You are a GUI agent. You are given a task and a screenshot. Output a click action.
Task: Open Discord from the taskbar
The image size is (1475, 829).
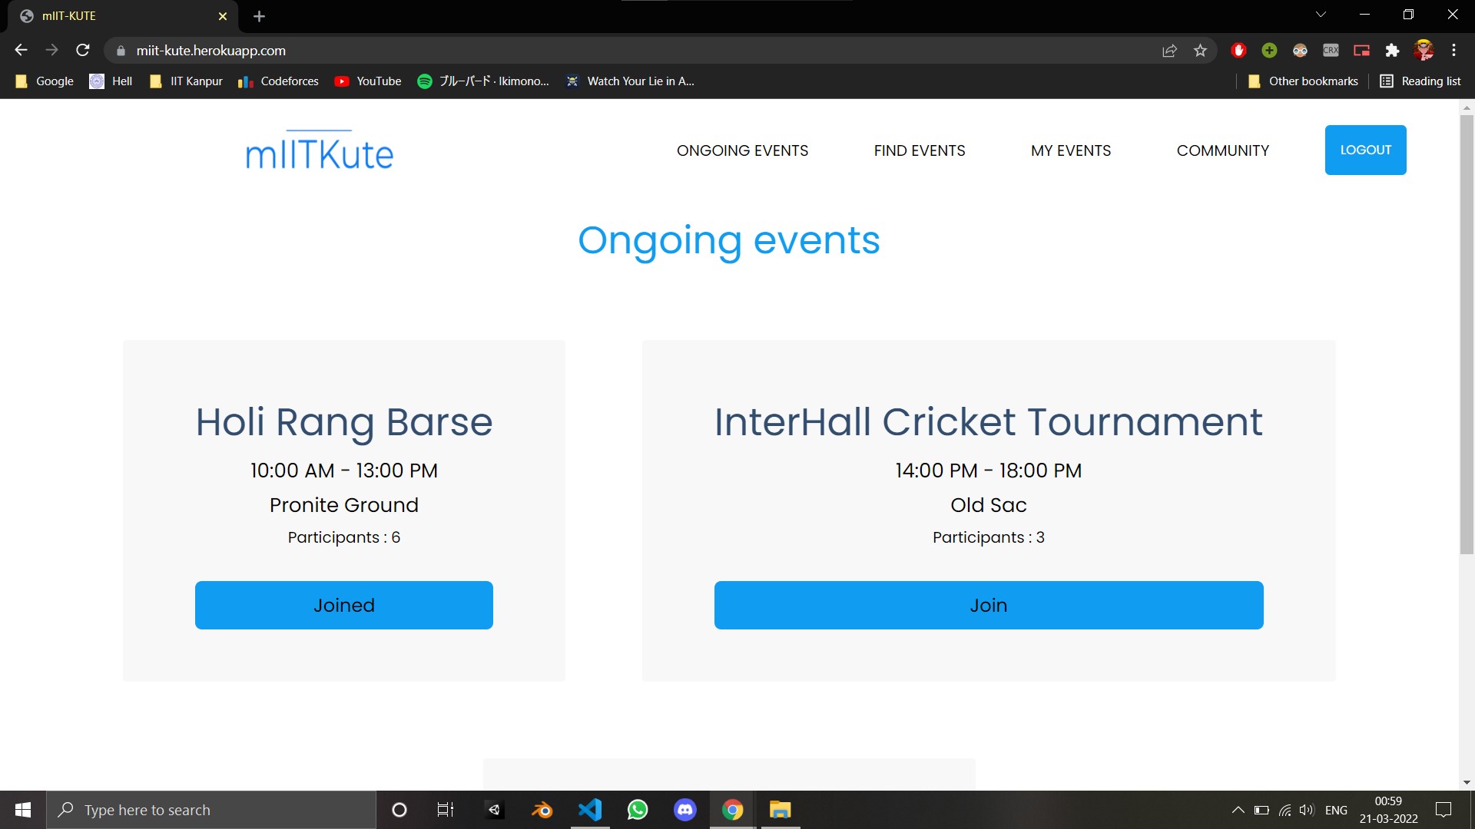pyautogui.click(x=685, y=810)
